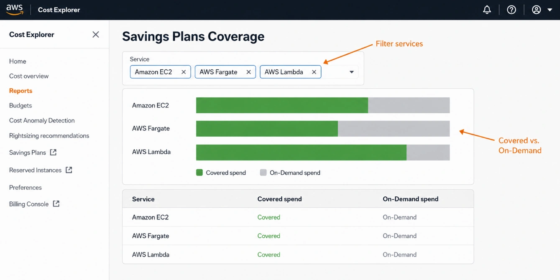Close the Cost Explorer side panel
Viewport: 560px width, 280px height.
(x=96, y=35)
